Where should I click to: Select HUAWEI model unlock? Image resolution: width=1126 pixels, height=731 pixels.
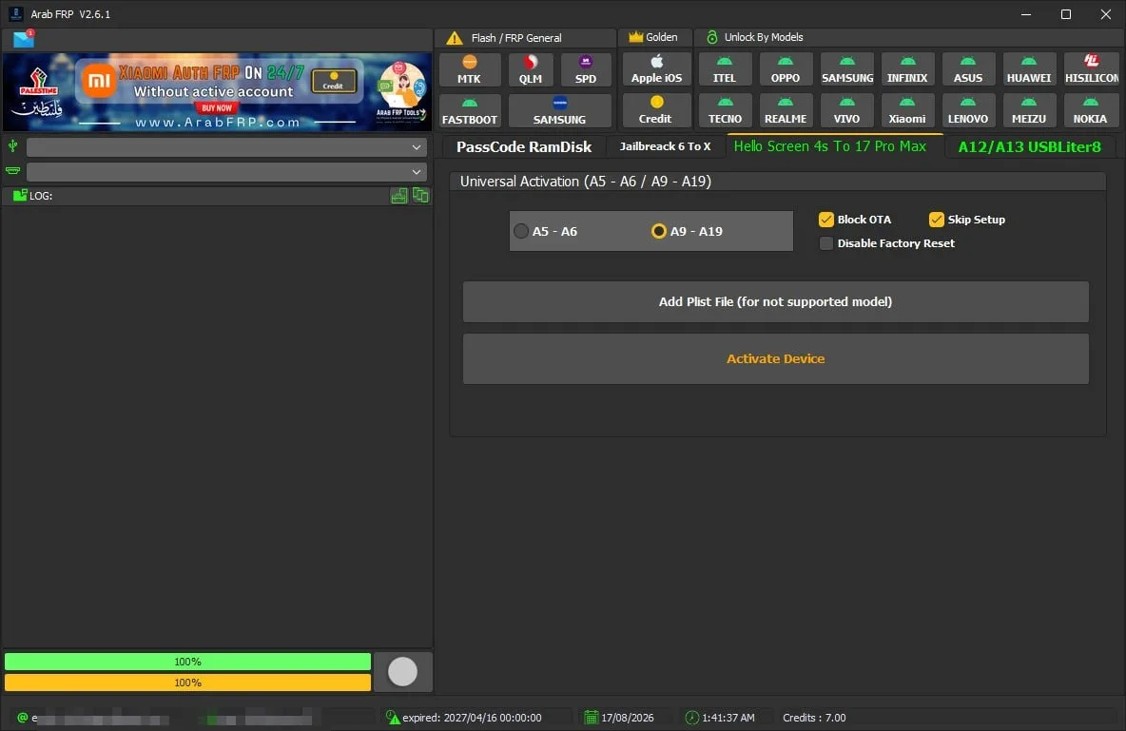[x=1029, y=69]
